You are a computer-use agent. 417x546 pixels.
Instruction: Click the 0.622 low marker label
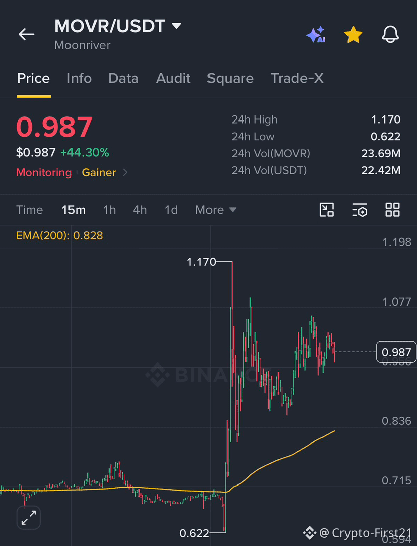(194, 533)
